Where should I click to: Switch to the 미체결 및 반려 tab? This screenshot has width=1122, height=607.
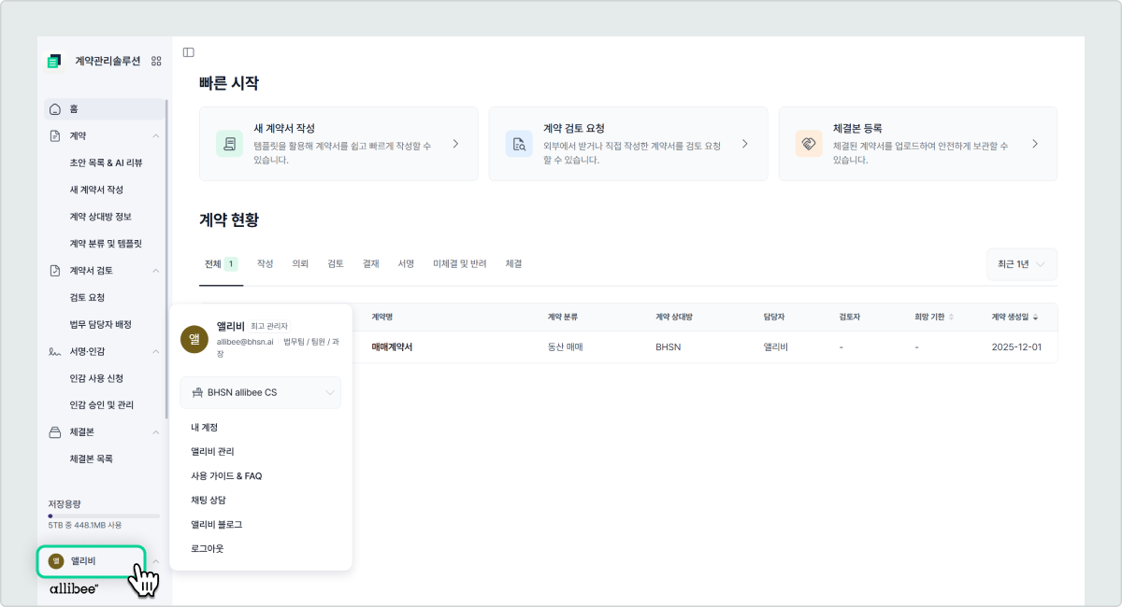(x=459, y=264)
